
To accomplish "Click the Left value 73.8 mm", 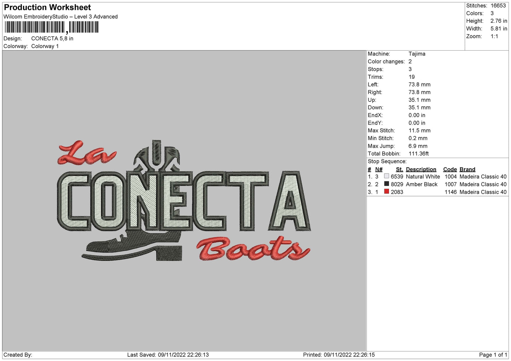I will pyautogui.click(x=419, y=85).
